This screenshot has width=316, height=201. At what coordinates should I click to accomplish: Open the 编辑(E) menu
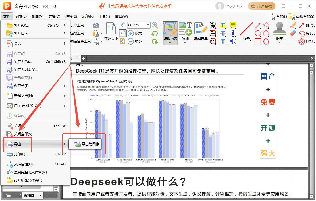pos(21,16)
